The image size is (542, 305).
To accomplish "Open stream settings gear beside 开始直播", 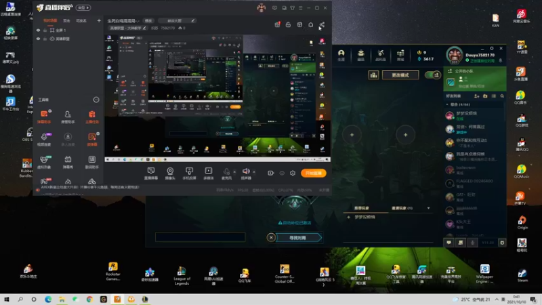I will 293,173.
